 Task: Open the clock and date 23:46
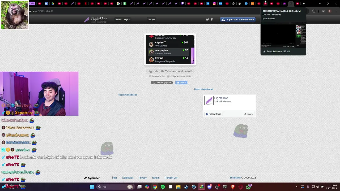pyautogui.click(x=332, y=187)
